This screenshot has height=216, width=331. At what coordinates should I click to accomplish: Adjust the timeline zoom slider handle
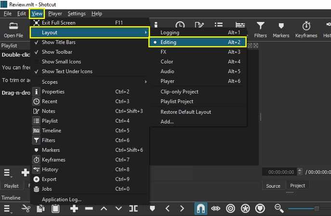(317, 209)
